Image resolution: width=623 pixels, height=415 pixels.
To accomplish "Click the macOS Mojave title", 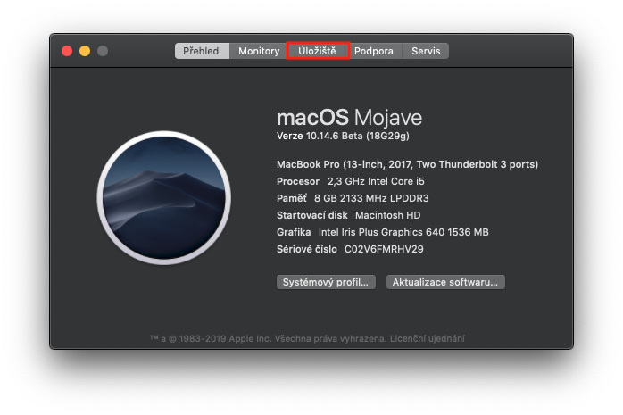I will tap(349, 118).
